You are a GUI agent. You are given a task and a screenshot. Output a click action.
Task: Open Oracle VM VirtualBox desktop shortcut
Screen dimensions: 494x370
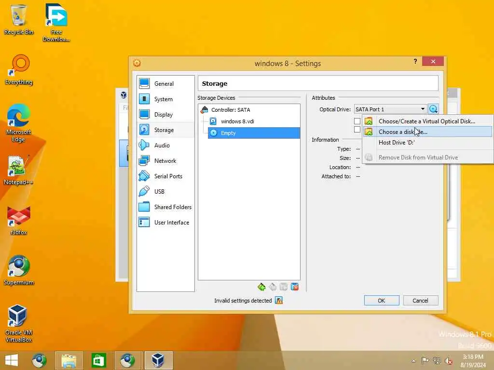click(x=18, y=323)
